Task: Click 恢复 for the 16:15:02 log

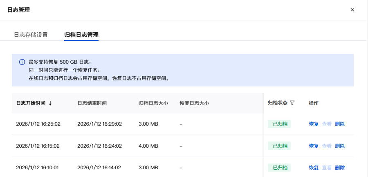Action: pyautogui.click(x=314, y=146)
